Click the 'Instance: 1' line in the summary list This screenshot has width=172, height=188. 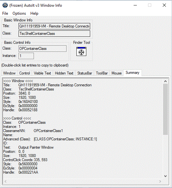[x=12, y=127]
